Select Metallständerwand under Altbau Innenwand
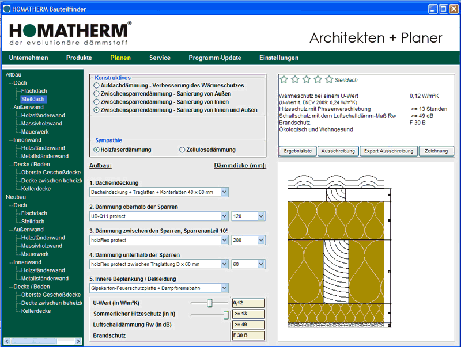 click(x=45, y=156)
